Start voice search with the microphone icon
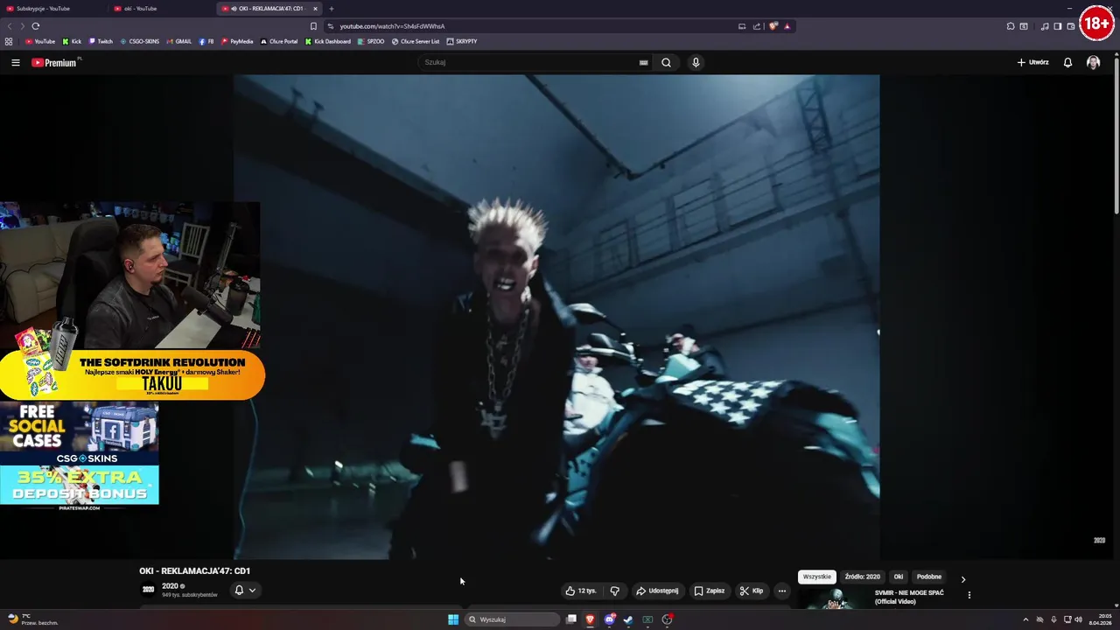 coord(696,62)
